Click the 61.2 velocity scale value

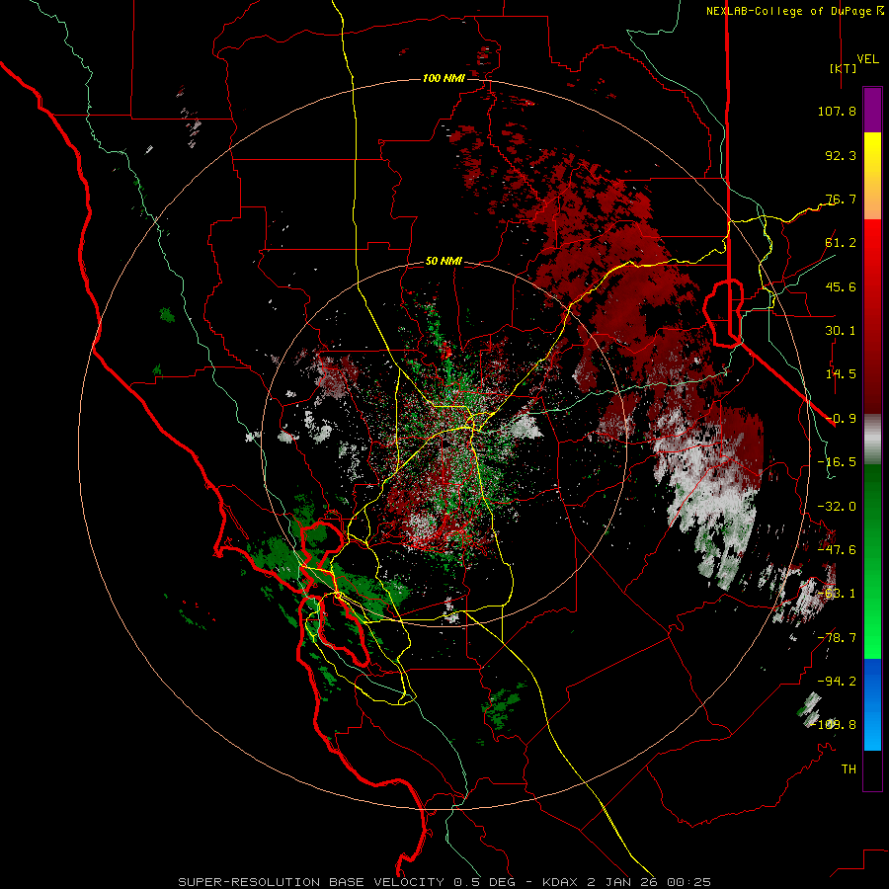click(x=841, y=243)
